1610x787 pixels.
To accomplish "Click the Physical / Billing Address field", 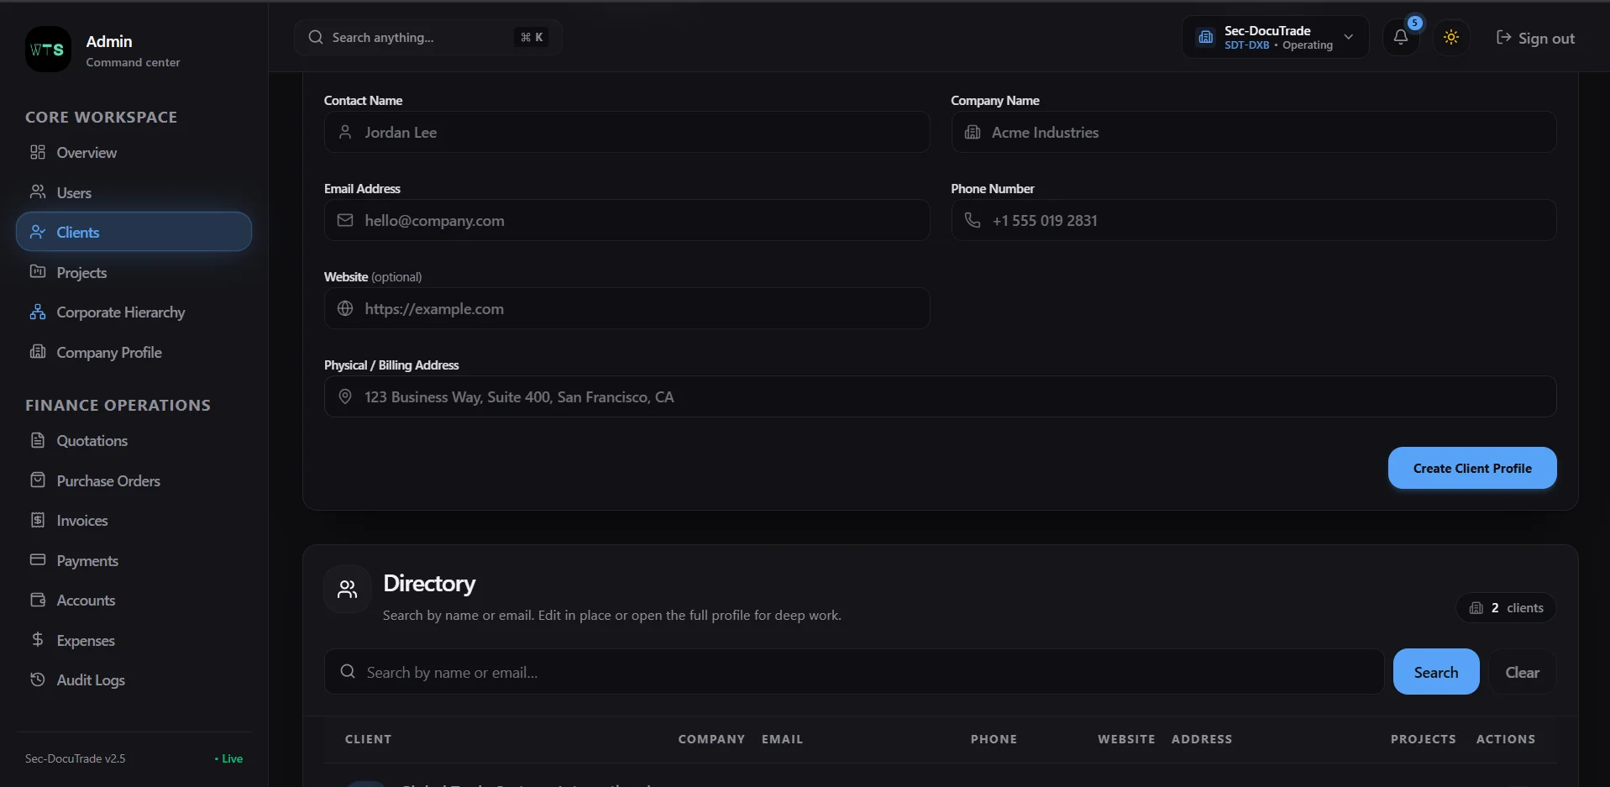I will (940, 396).
